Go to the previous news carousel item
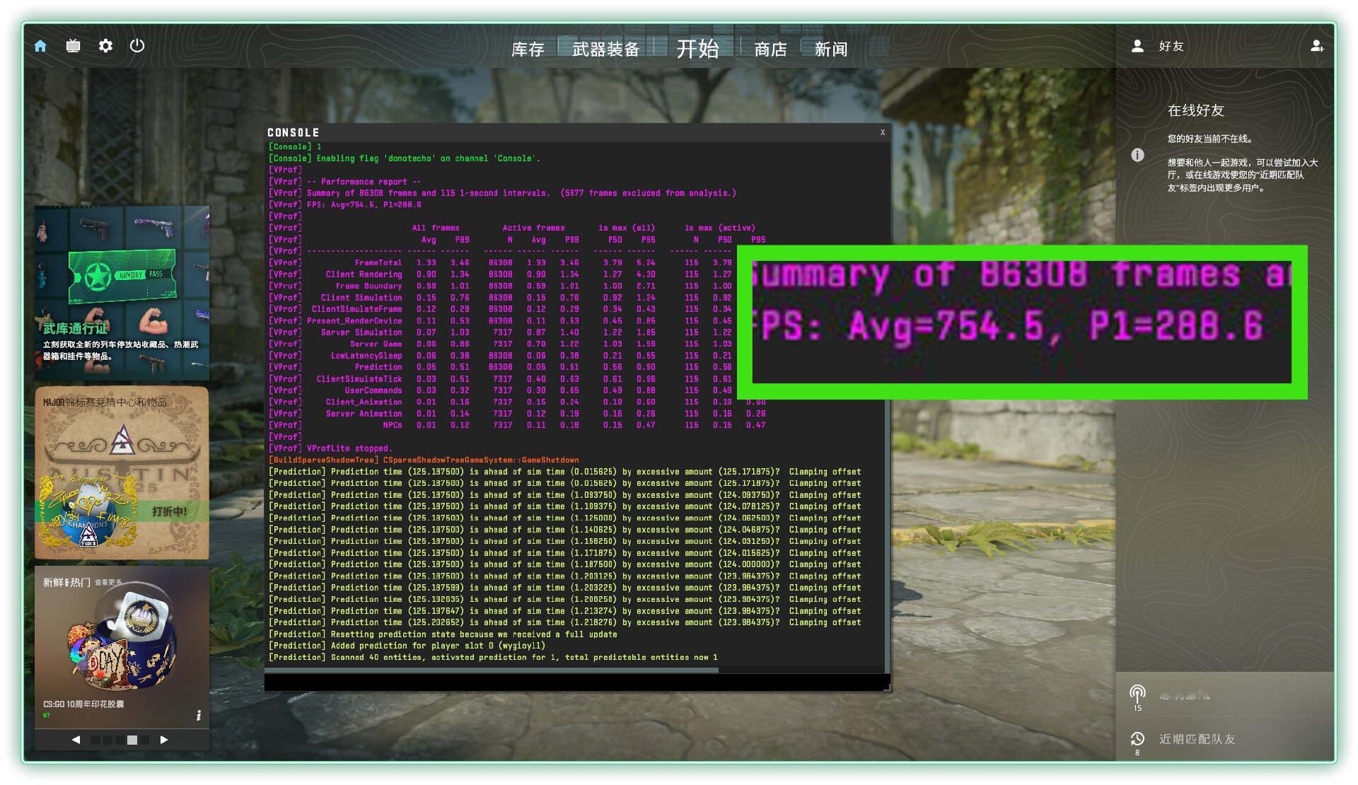The height and width of the screenshot is (785, 1358). [x=76, y=740]
